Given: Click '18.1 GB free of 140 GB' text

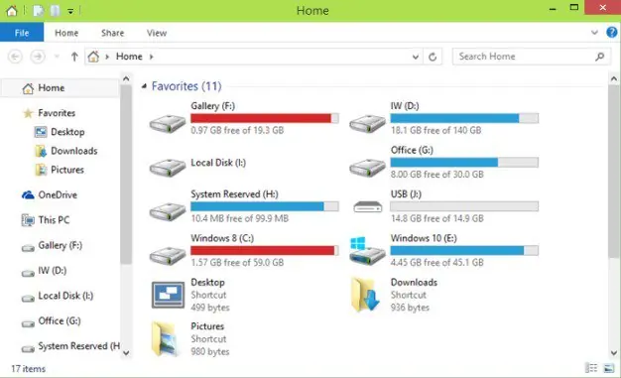Looking at the screenshot, I should pos(436,130).
